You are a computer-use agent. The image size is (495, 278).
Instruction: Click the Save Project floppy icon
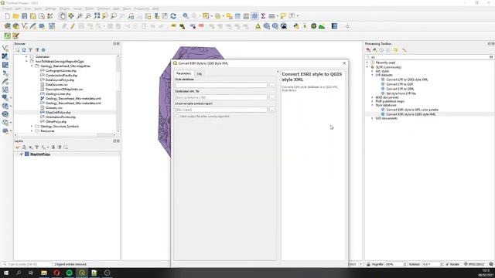pyautogui.click(x=24, y=16)
